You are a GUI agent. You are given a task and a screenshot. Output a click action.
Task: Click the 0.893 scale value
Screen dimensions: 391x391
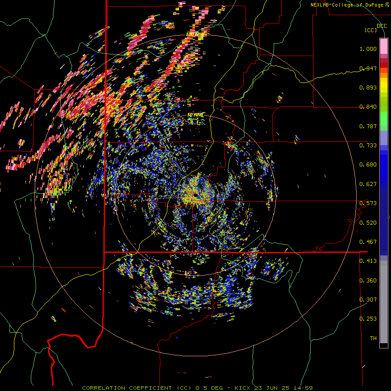point(368,87)
